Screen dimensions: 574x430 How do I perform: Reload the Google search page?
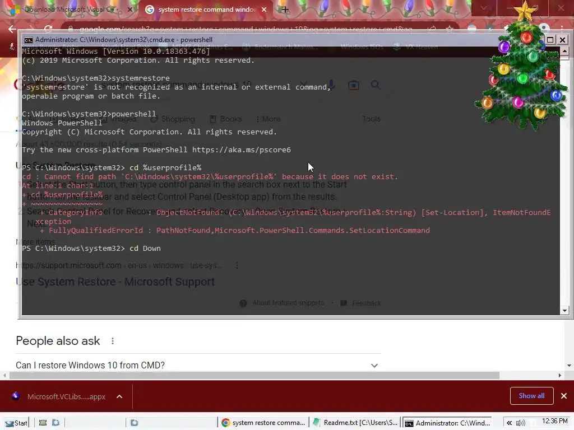pos(48,29)
